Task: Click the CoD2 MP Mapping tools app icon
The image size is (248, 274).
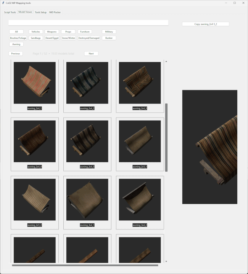Action: (x=3, y=3)
